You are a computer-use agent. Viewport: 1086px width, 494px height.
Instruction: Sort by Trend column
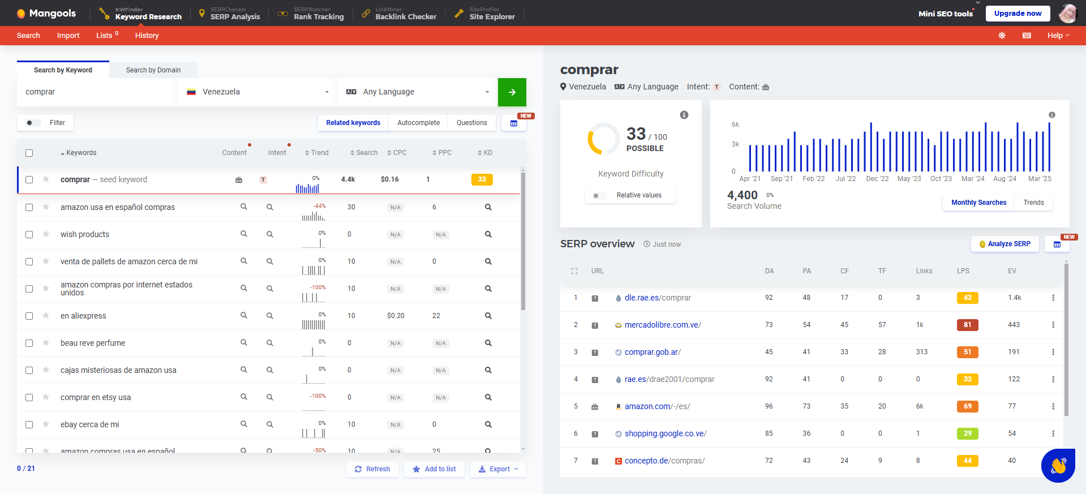click(317, 153)
